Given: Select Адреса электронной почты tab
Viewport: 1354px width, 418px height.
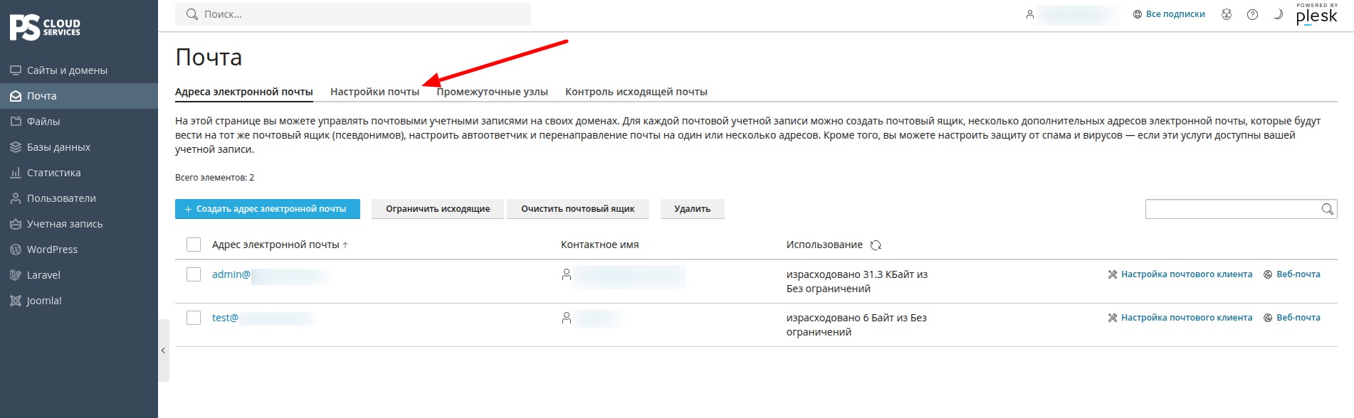Looking at the screenshot, I should (244, 92).
